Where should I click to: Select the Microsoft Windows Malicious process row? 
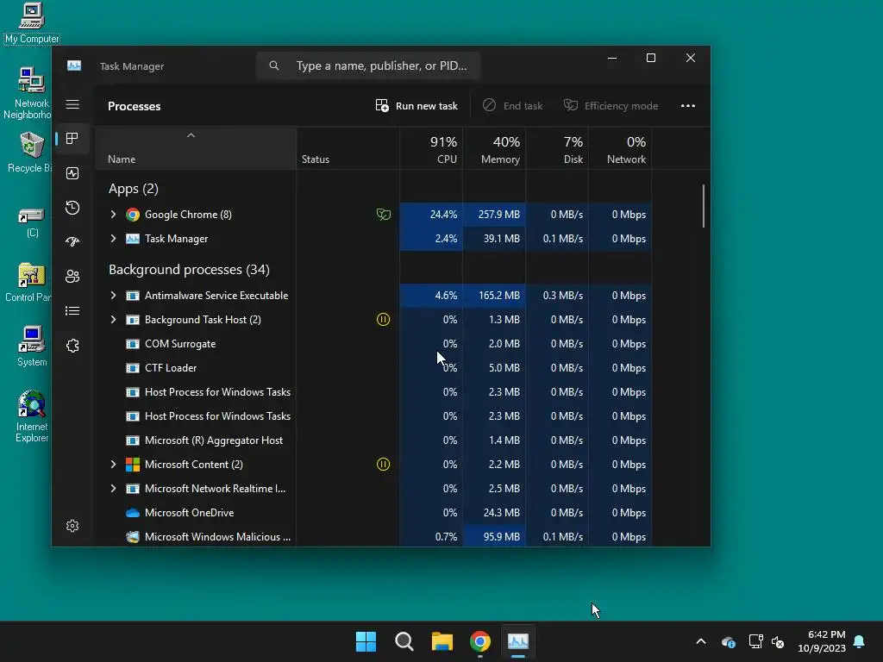pyautogui.click(x=373, y=537)
